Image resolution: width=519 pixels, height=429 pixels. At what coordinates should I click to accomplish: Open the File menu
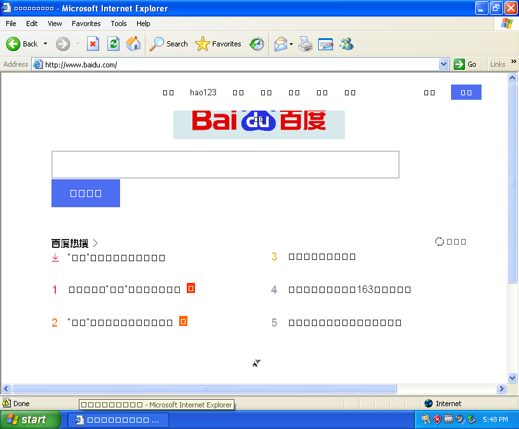pos(11,24)
